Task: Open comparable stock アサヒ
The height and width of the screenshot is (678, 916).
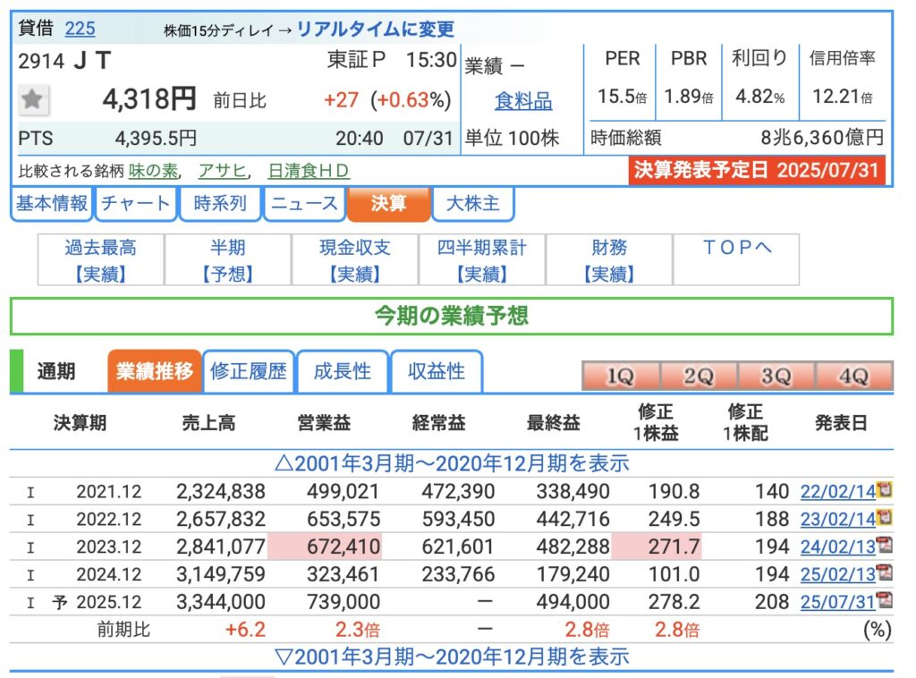Action: coord(223,171)
